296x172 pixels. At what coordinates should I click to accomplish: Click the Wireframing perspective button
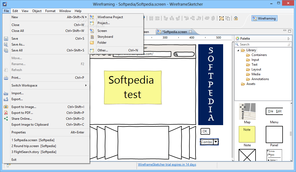(264, 18)
